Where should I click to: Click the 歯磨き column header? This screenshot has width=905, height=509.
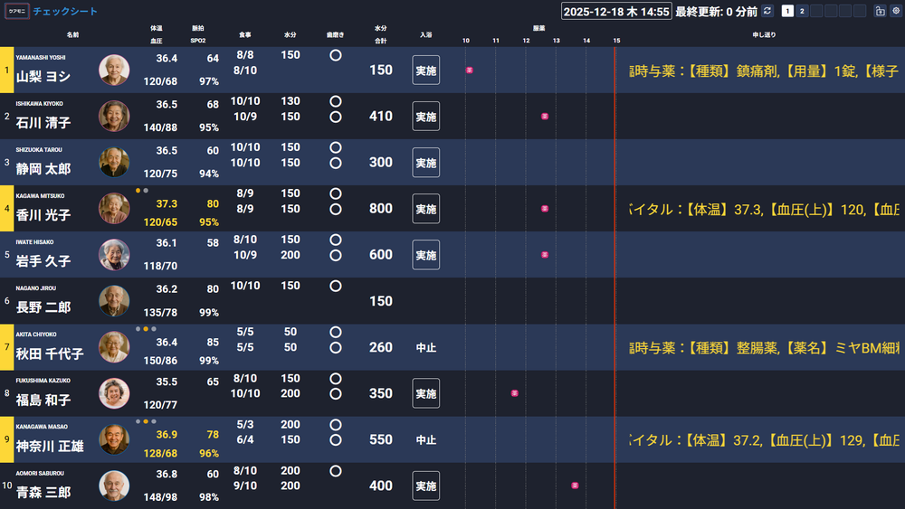pos(336,34)
